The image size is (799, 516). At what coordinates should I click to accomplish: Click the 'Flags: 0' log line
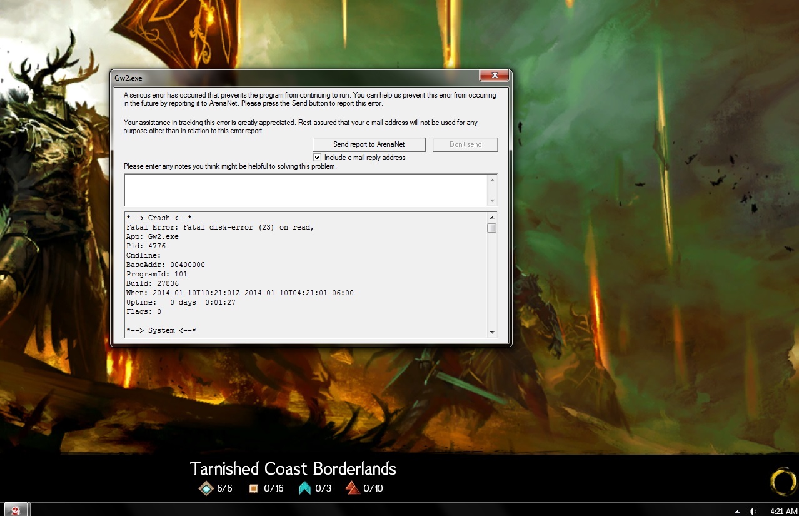tap(144, 311)
